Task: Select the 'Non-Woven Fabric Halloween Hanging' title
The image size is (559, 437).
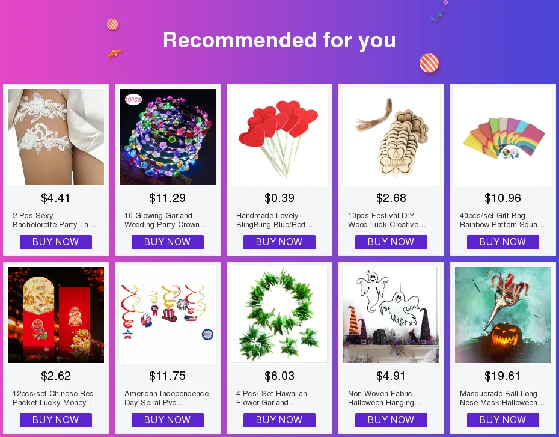Action: (385, 398)
